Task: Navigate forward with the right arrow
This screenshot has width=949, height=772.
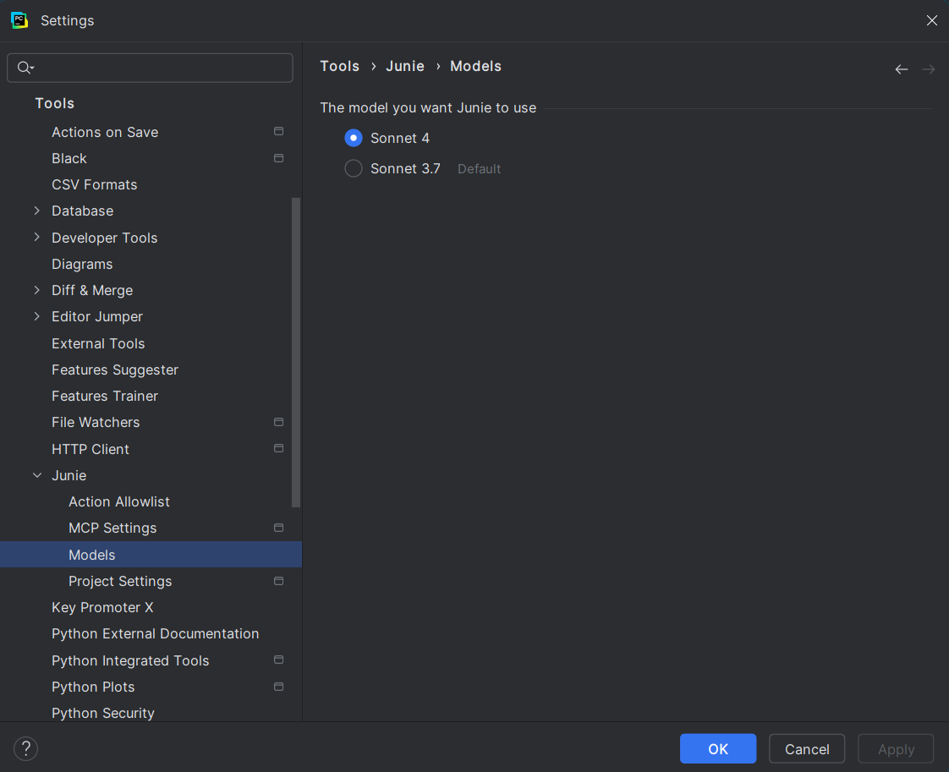Action: pos(929,69)
